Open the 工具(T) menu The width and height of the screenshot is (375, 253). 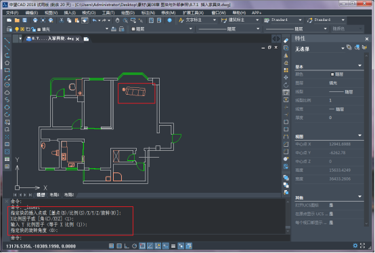(x=108, y=13)
